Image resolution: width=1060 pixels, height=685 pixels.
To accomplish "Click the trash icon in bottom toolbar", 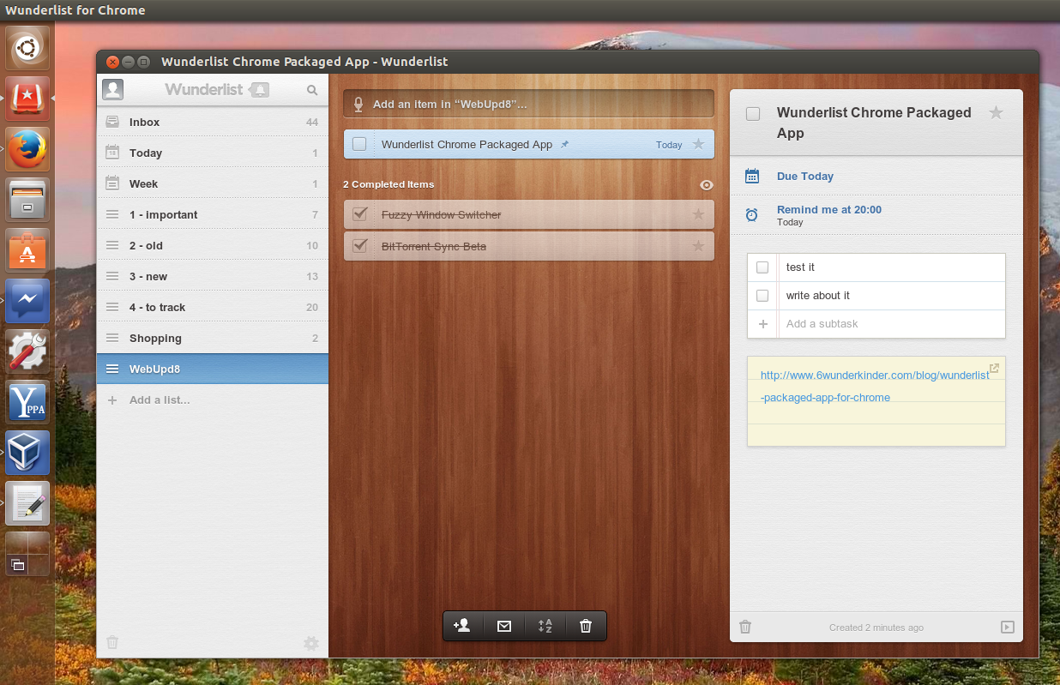I will point(585,626).
